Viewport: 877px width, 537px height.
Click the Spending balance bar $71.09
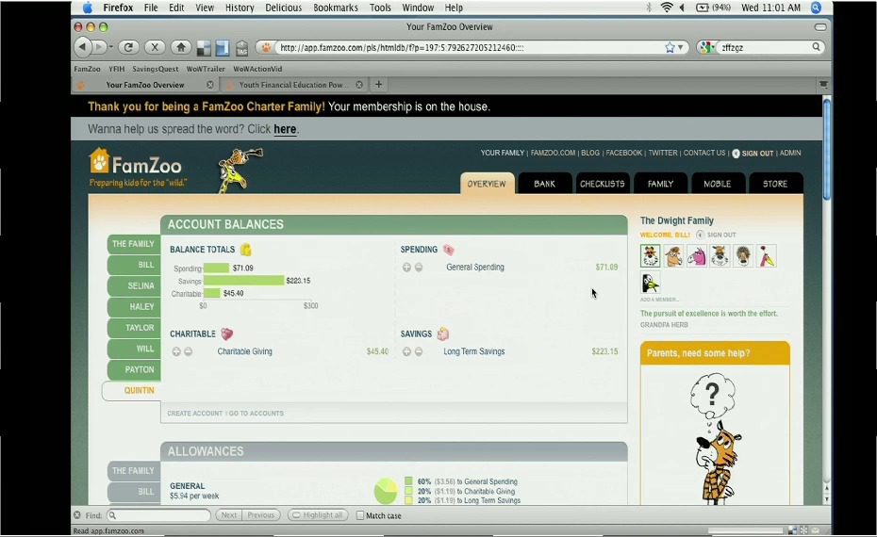217,268
